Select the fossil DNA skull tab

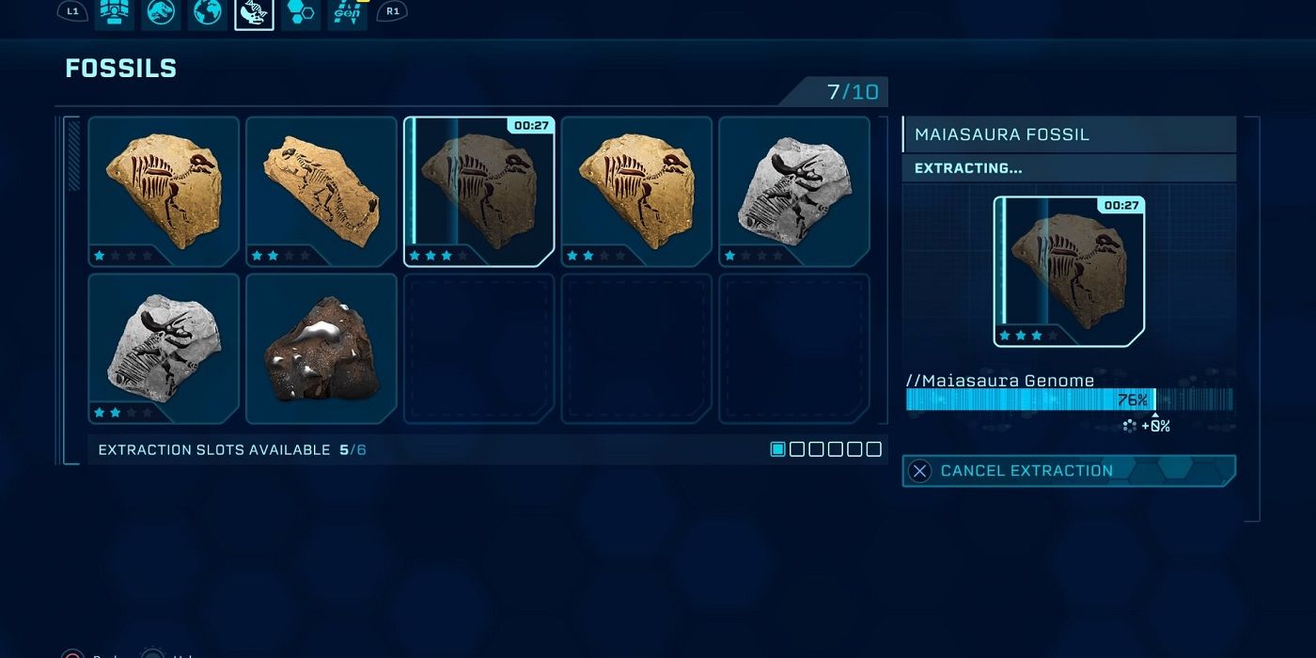point(254,13)
